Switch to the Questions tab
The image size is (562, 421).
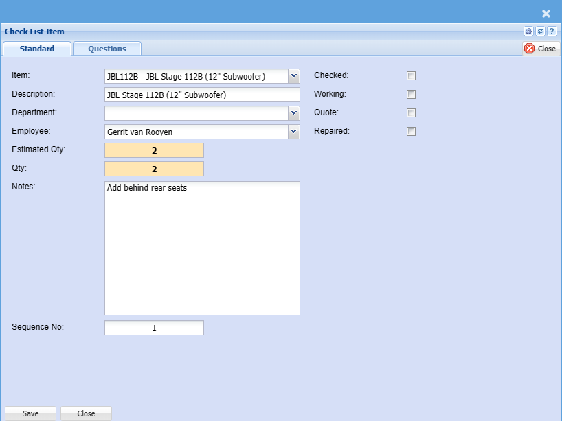coord(107,49)
